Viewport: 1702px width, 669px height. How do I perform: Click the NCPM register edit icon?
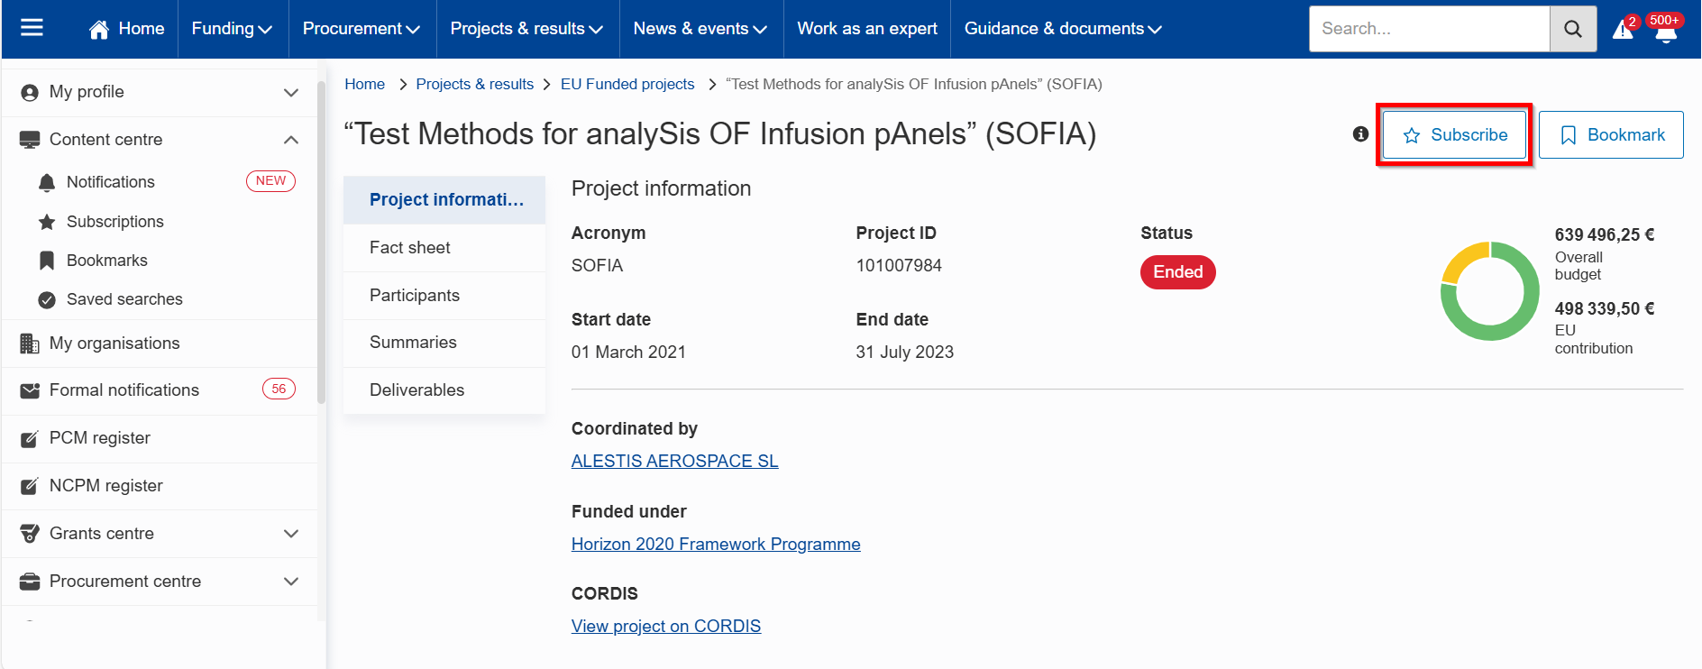(30, 487)
